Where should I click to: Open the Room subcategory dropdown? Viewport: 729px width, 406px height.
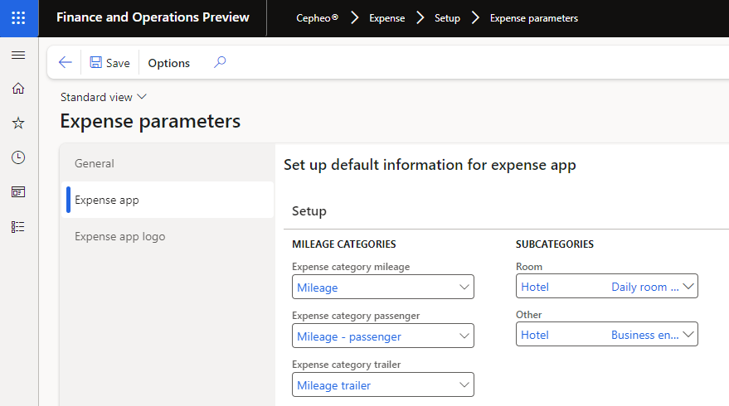pos(688,287)
